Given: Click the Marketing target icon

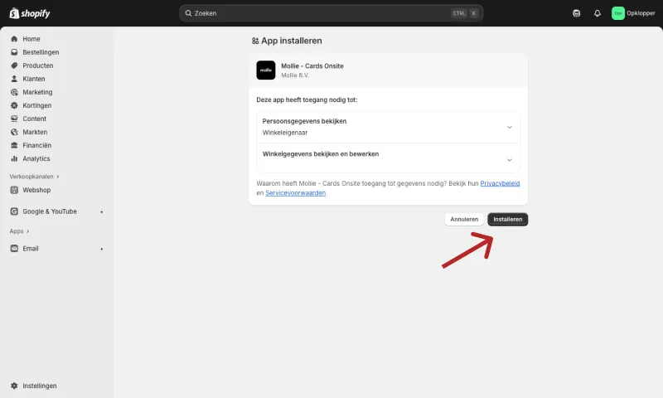Looking at the screenshot, I should point(14,92).
